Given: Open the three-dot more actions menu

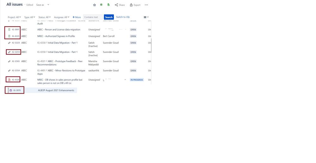Looking at the screenshot, I should 146,5.
